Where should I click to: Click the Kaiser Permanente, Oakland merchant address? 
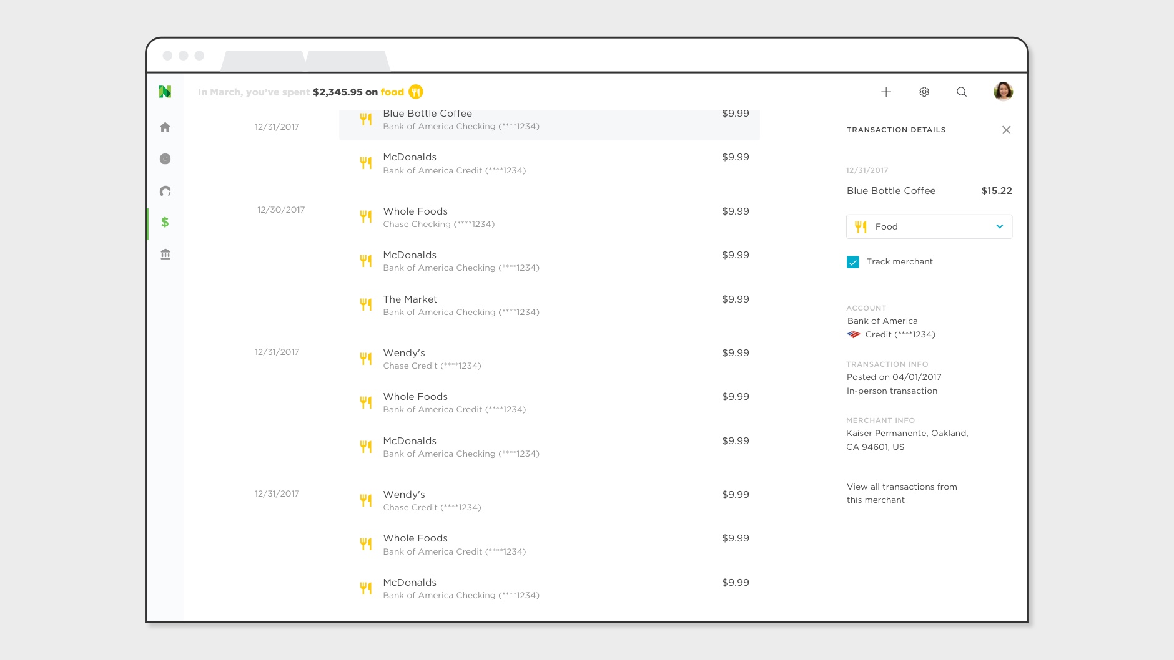(907, 440)
